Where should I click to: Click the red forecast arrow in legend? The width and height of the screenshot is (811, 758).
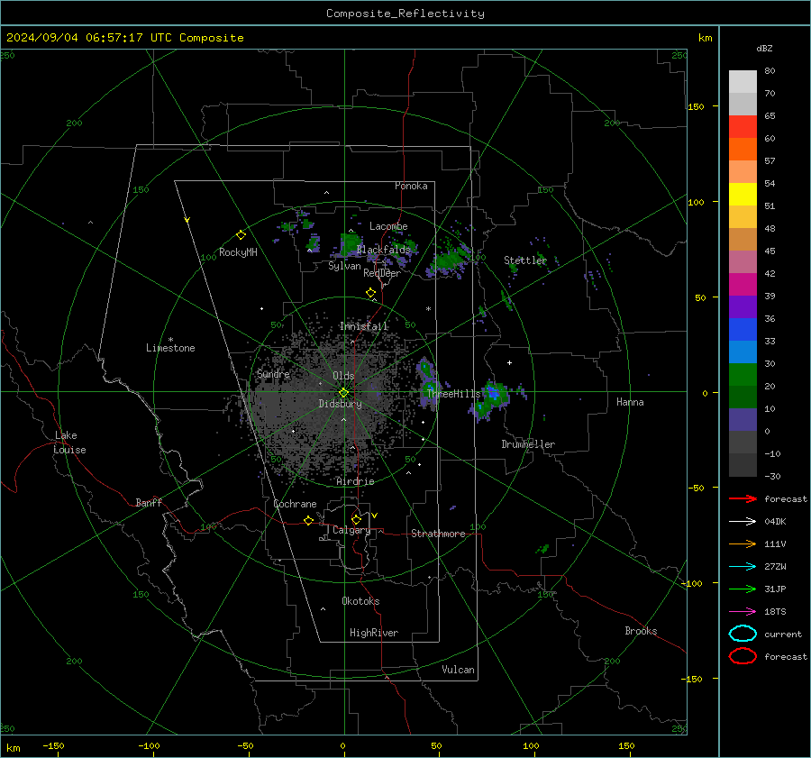(743, 498)
